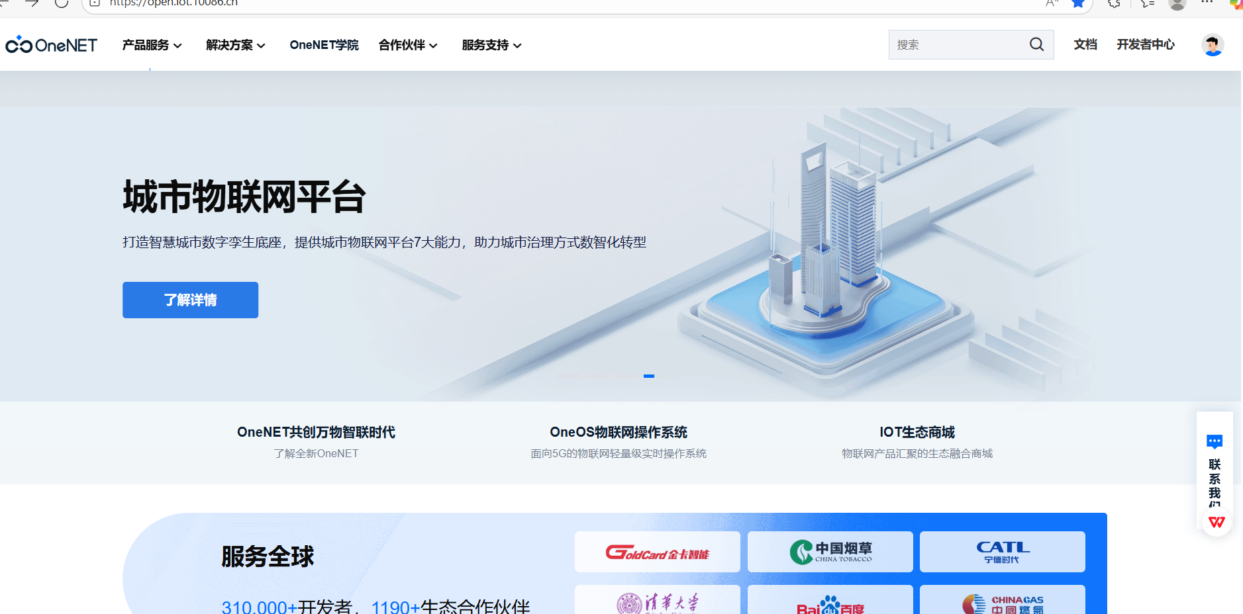Open the 产品服务 dropdown menu
Screen dimensions: 1243x614
pyautogui.click(x=152, y=45)
